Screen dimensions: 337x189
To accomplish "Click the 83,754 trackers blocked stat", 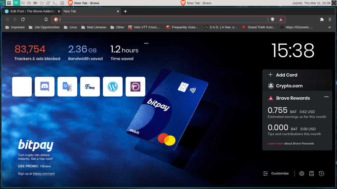I will click(x=37, y=53).
